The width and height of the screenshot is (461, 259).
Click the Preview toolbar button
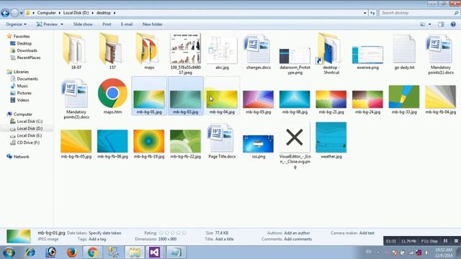pos(47,24)
